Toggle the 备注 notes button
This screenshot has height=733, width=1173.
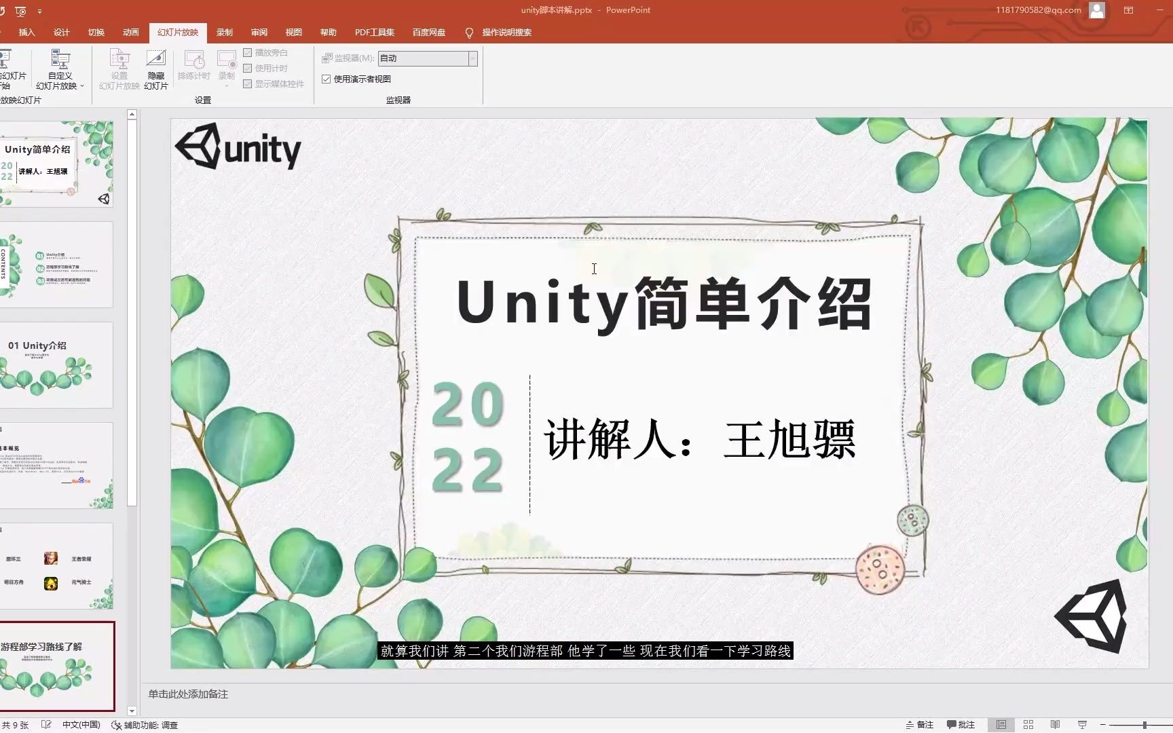(920, 725)
